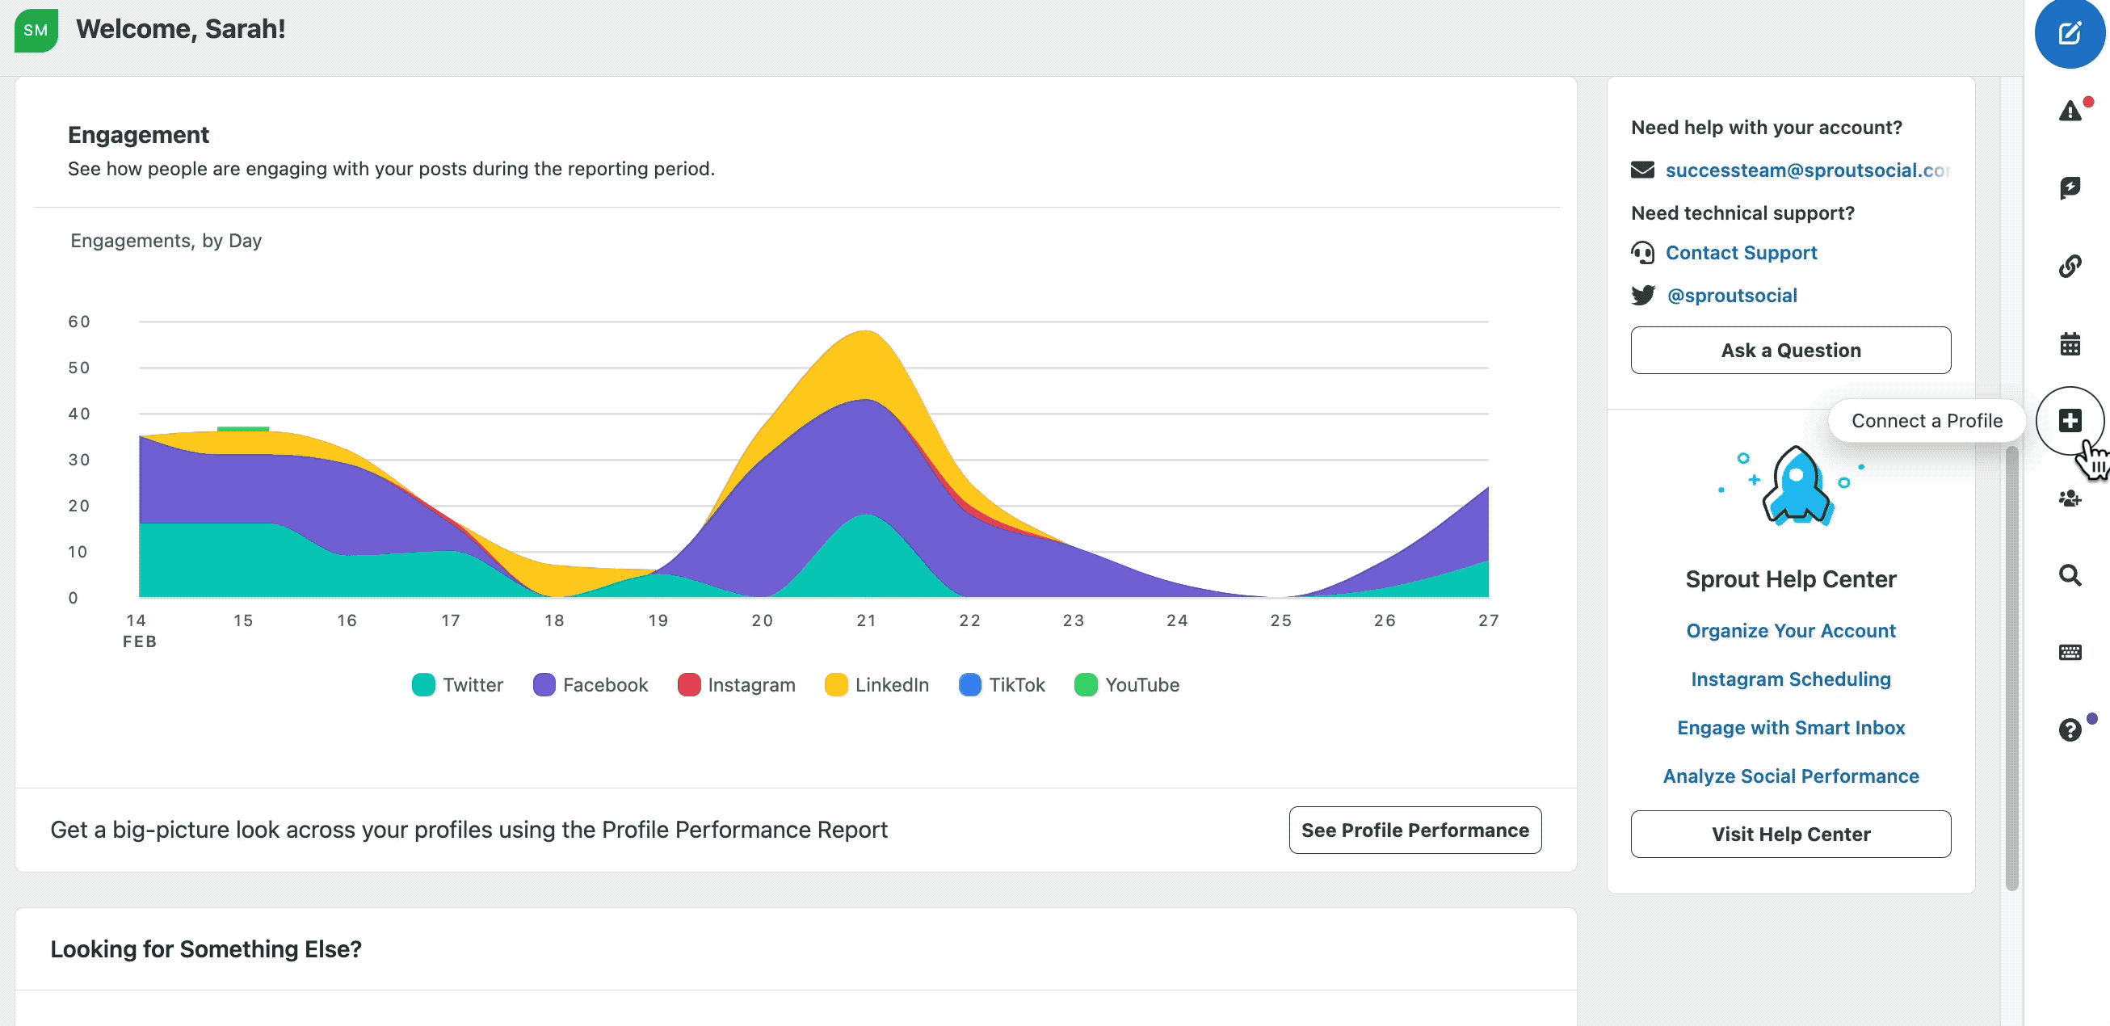
Task: Click the envelope icon beside support email
Action: click(1642, 170)
